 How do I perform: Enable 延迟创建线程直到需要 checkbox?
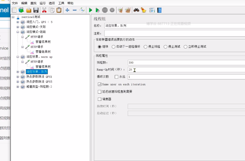[x=100, y=92]
